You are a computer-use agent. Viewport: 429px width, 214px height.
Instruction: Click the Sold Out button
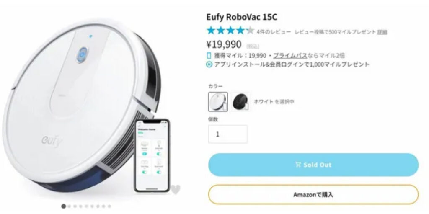(313, 165)
